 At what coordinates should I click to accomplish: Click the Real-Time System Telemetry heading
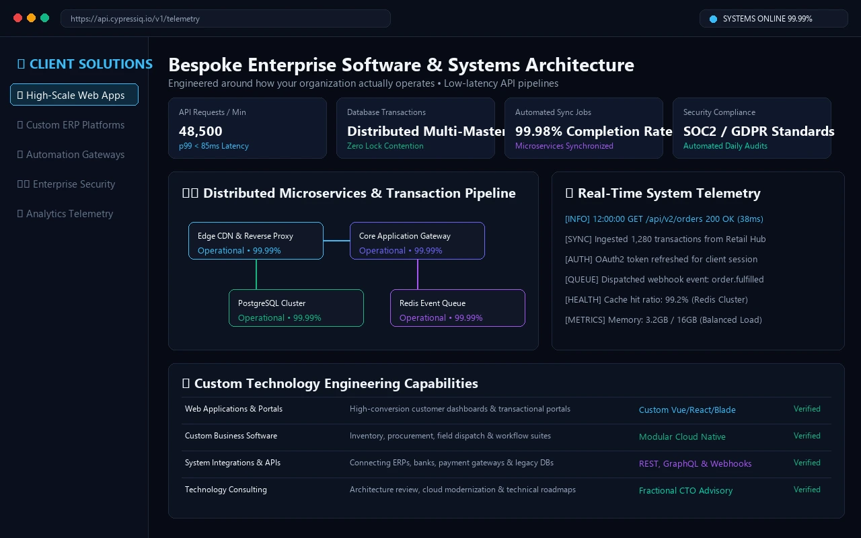point(663,193)
